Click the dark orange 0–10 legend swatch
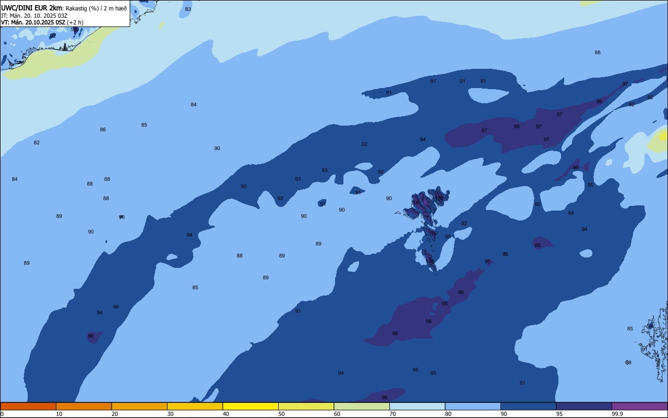This screenshot has width=668, height=418. pos(28,406)
